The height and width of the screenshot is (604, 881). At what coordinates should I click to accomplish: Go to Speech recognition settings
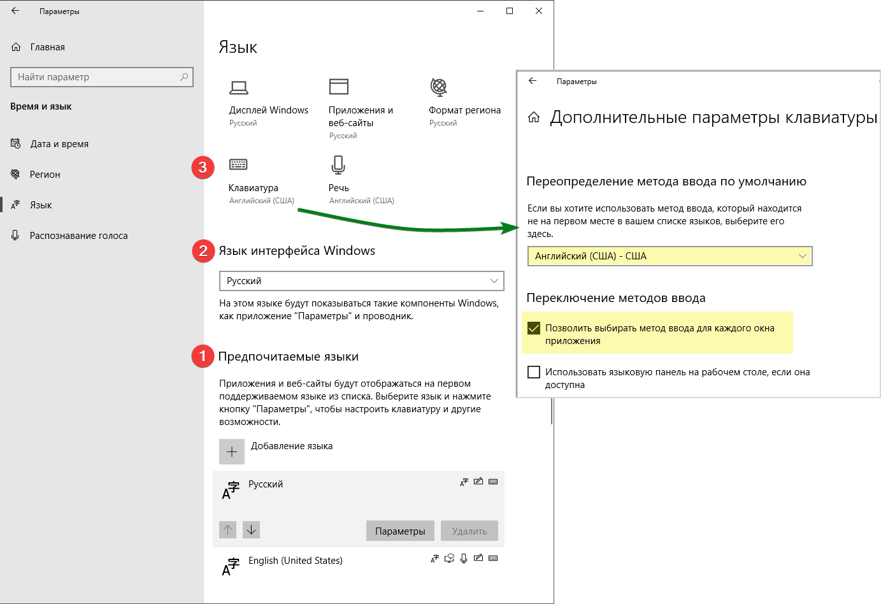(78, 236)
